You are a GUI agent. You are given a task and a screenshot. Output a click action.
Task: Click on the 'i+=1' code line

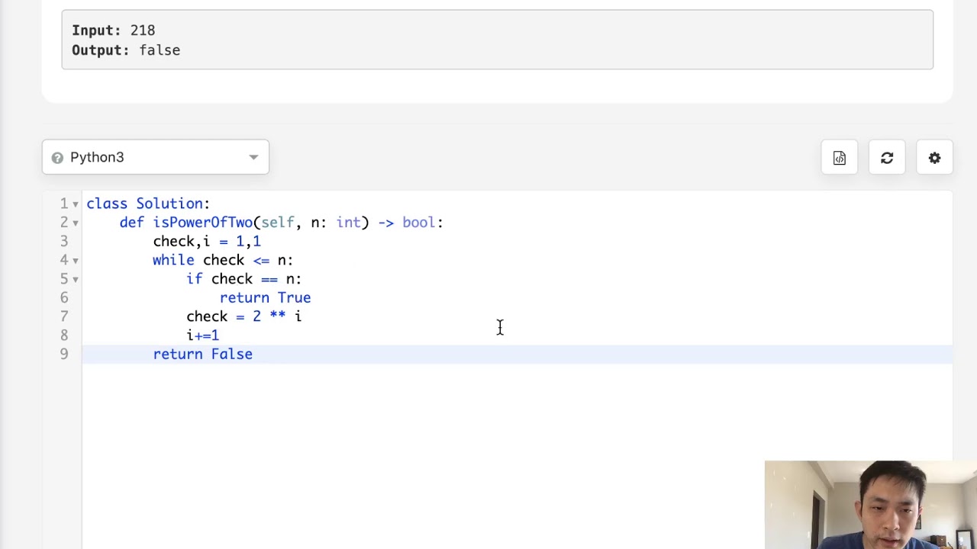pos(202,335)
